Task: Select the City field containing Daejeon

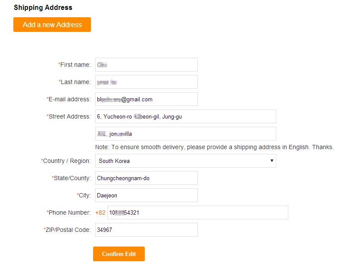Action: [146, 195]
